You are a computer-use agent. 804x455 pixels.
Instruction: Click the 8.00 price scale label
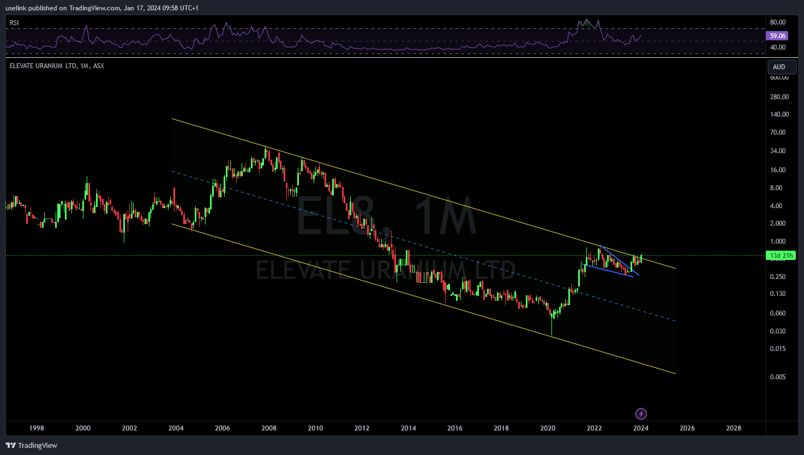776,188
